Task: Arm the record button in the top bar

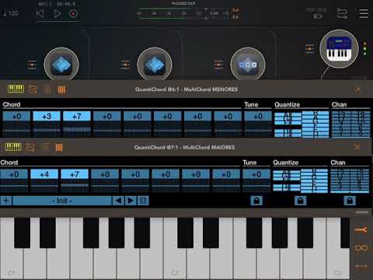Action: click(x=73, y=14)
